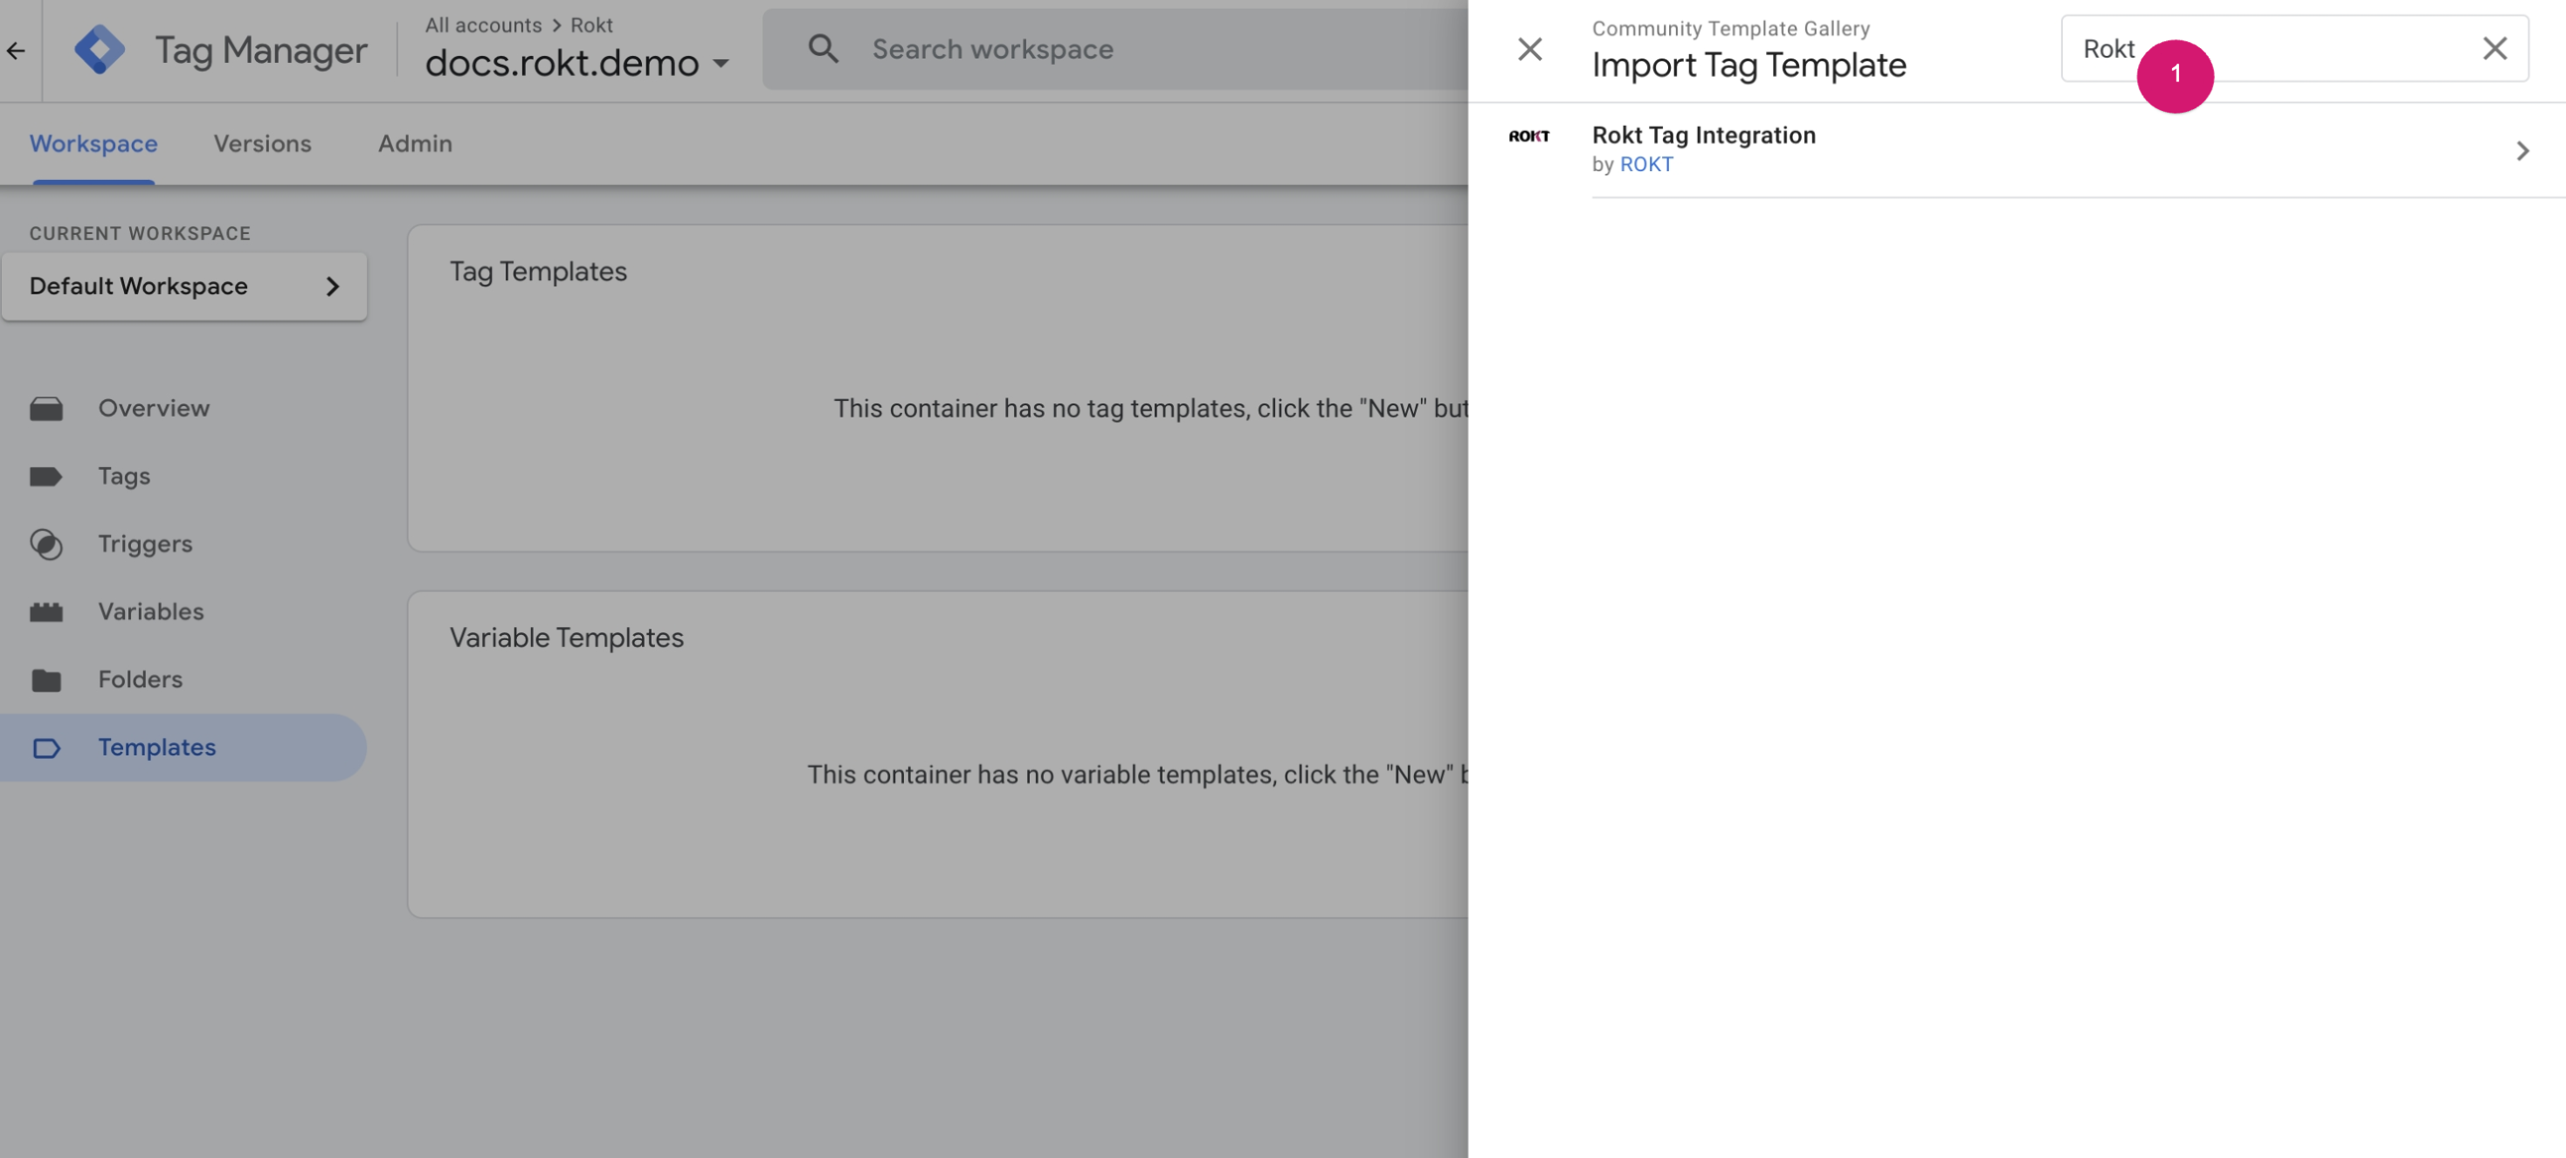Screen dimensions: 2566x1158
Task: Click the Tag Manager logo icon
Action: tap(100, 50)
